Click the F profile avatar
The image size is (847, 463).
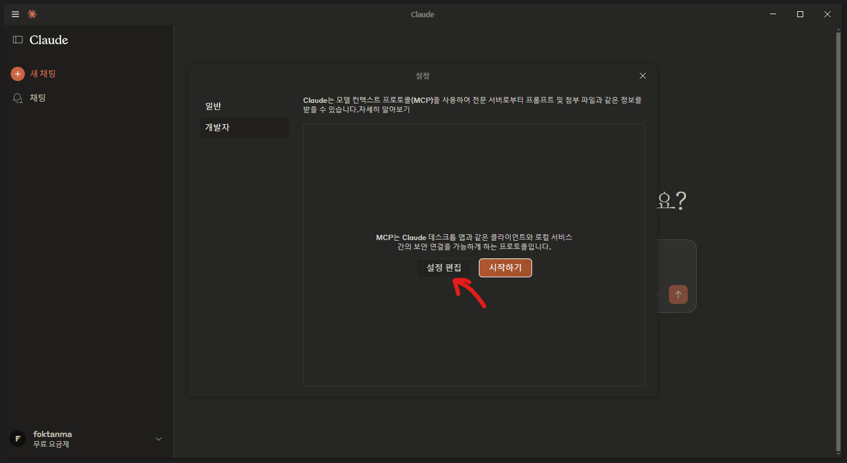pos(18,439)
